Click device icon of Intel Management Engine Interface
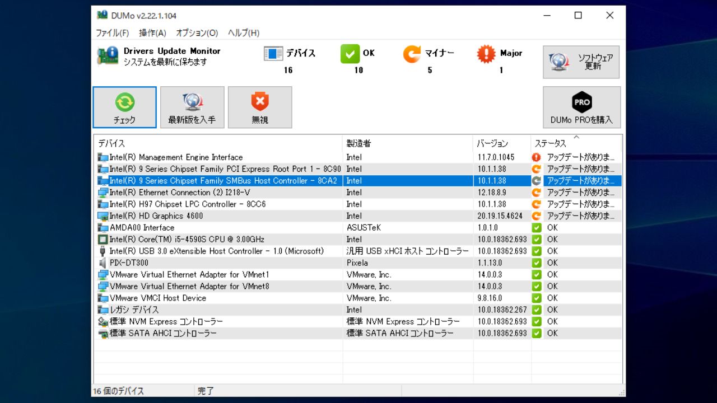717x403 pixels. [x=103, y=157]
